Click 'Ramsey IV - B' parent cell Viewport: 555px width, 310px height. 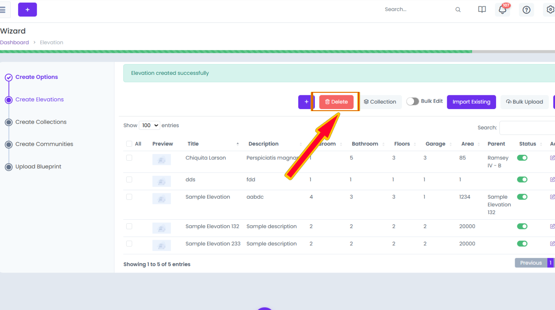(498, 162)
